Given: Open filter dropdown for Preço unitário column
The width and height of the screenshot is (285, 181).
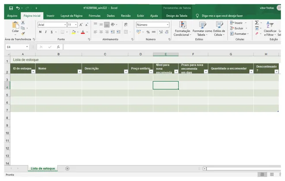Looking at the screenshot, I should [x=151, y=72].
